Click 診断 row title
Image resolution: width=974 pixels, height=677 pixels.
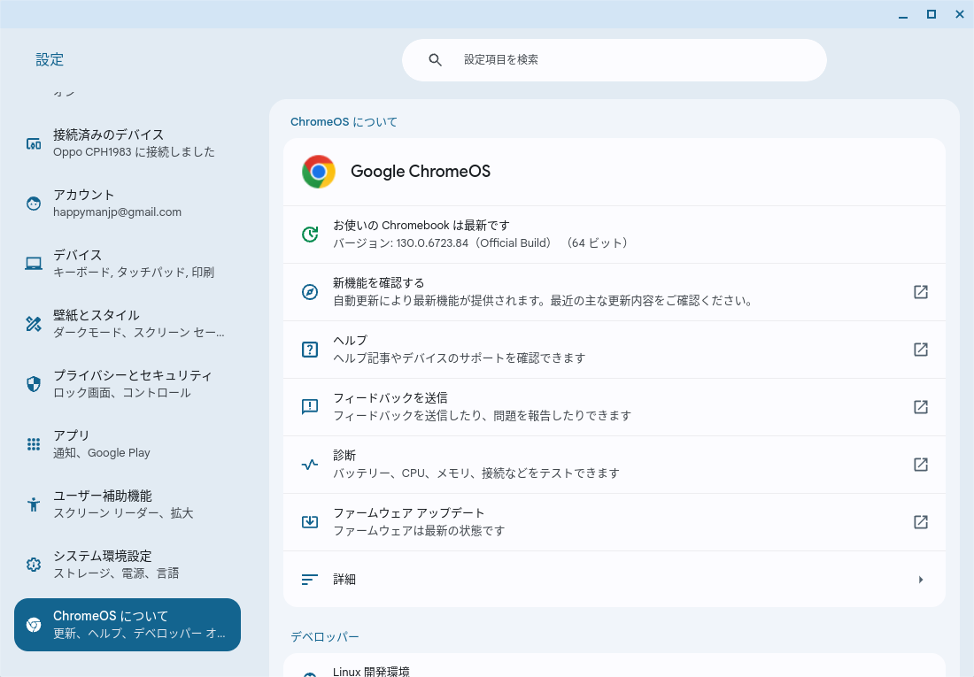pos(344,455)
